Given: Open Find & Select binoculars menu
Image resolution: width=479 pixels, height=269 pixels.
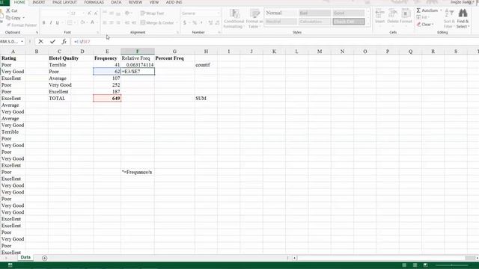Looking at the screenshot, I should [463, 19].
